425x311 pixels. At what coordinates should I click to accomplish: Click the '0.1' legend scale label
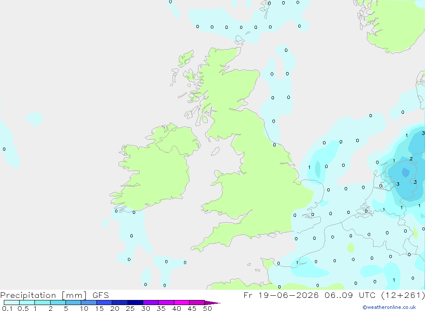coord(7,308)
